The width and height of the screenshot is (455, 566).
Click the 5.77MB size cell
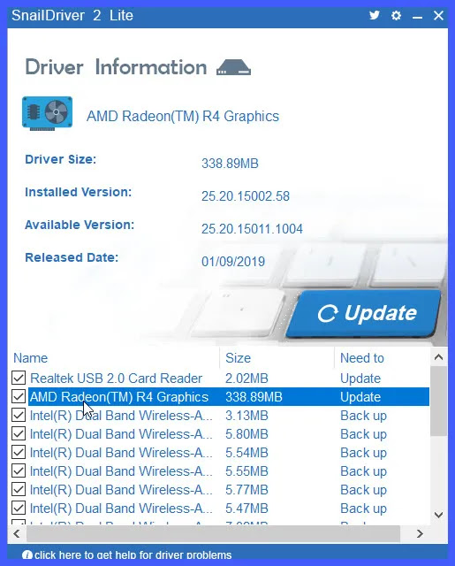pyautogui.click(x=246, y=490)
